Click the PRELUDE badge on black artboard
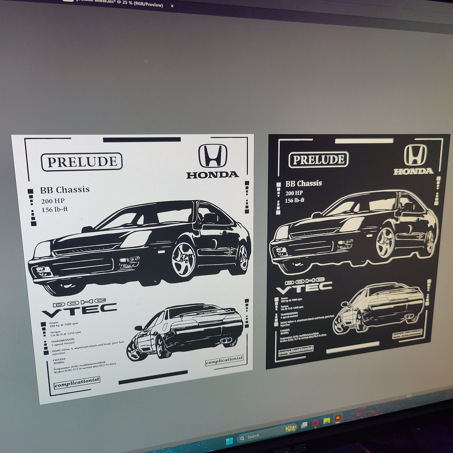Viewport: 453px width, 453px height. point(319,159)
